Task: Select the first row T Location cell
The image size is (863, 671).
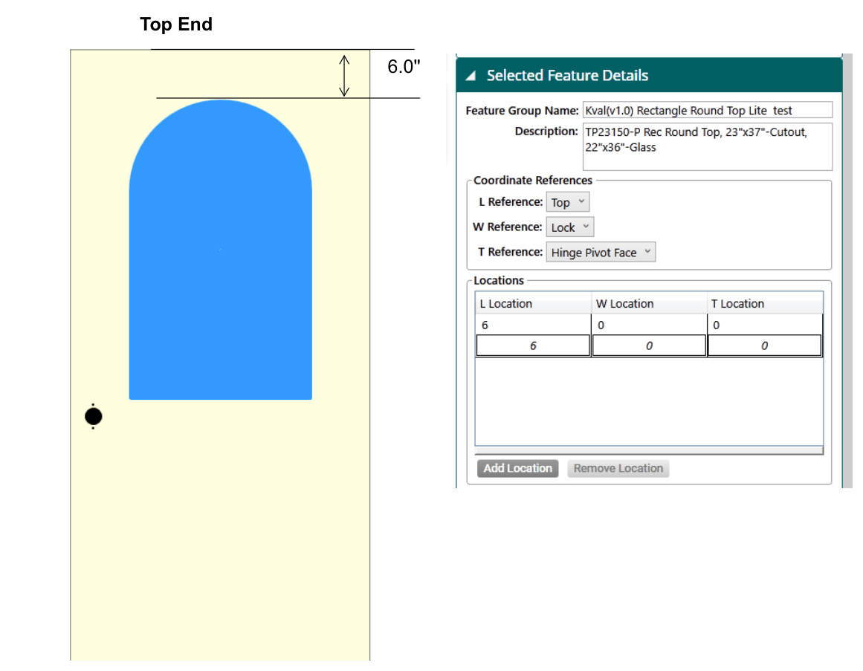Action: tap(765, 325)
